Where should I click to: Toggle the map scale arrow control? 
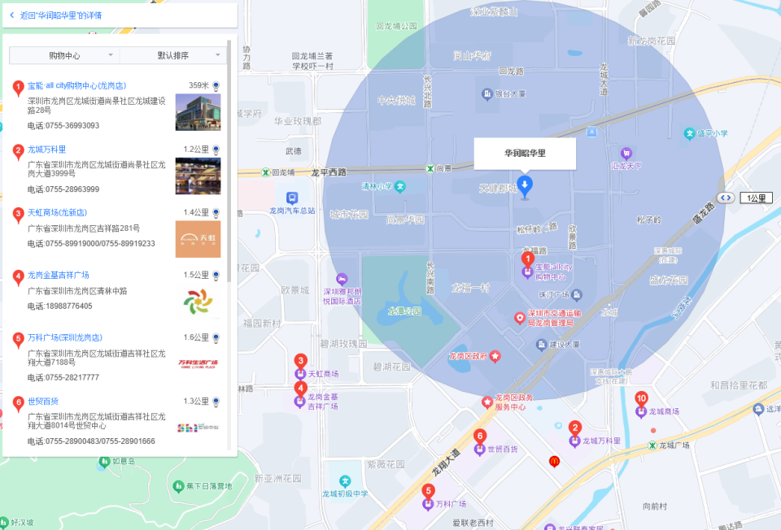725,198
